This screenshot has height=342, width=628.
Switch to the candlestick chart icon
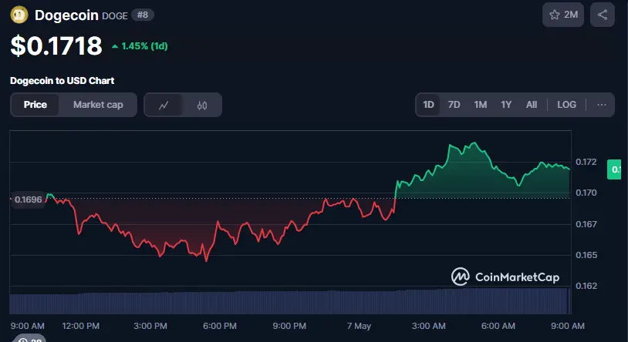[202, 106]
